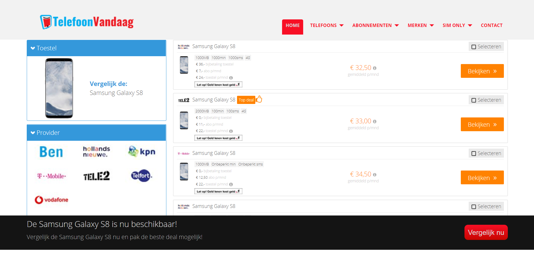
Task: Click the Top deal badge
Action: tap(246, 100)
